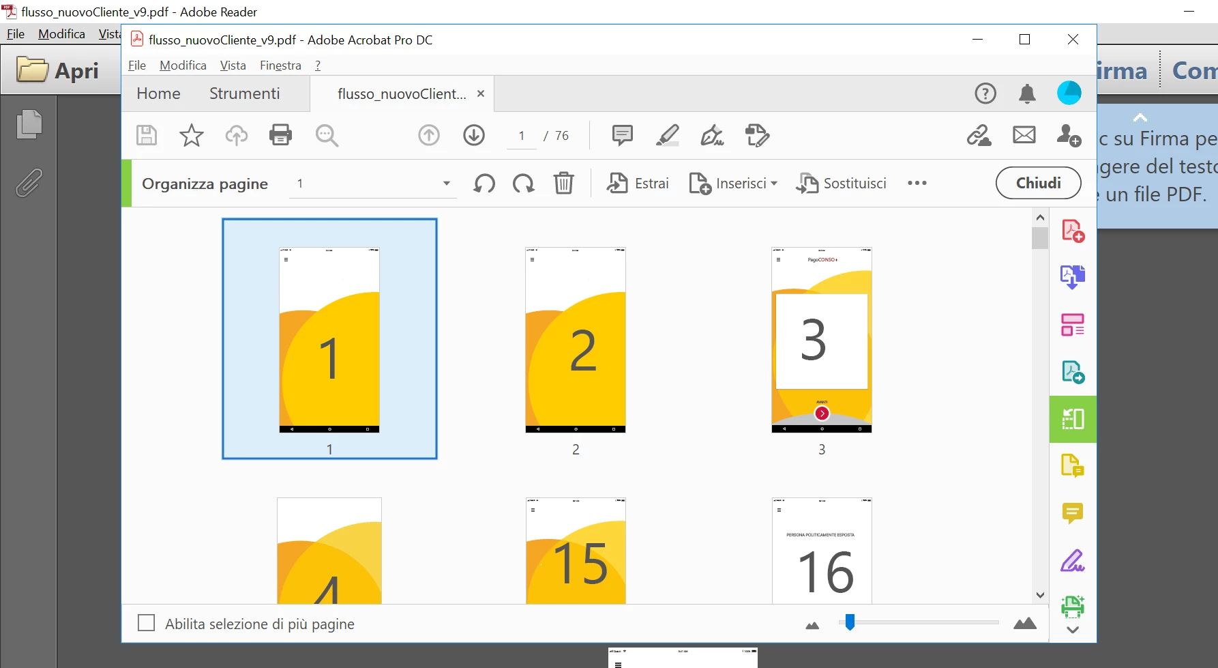Image resolution: width=1218 pixels, height=668 pixels.
Task: Open the Sign document fountain pen icon
Action: tap(712, 135)
